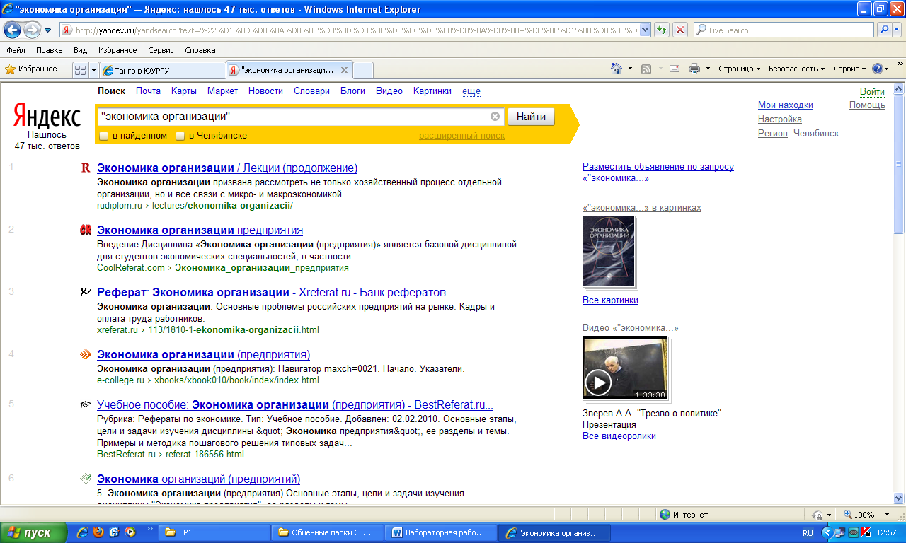Go to Yandex Почта link
This screenshot has height=543, width=906.
click(148, 91)
